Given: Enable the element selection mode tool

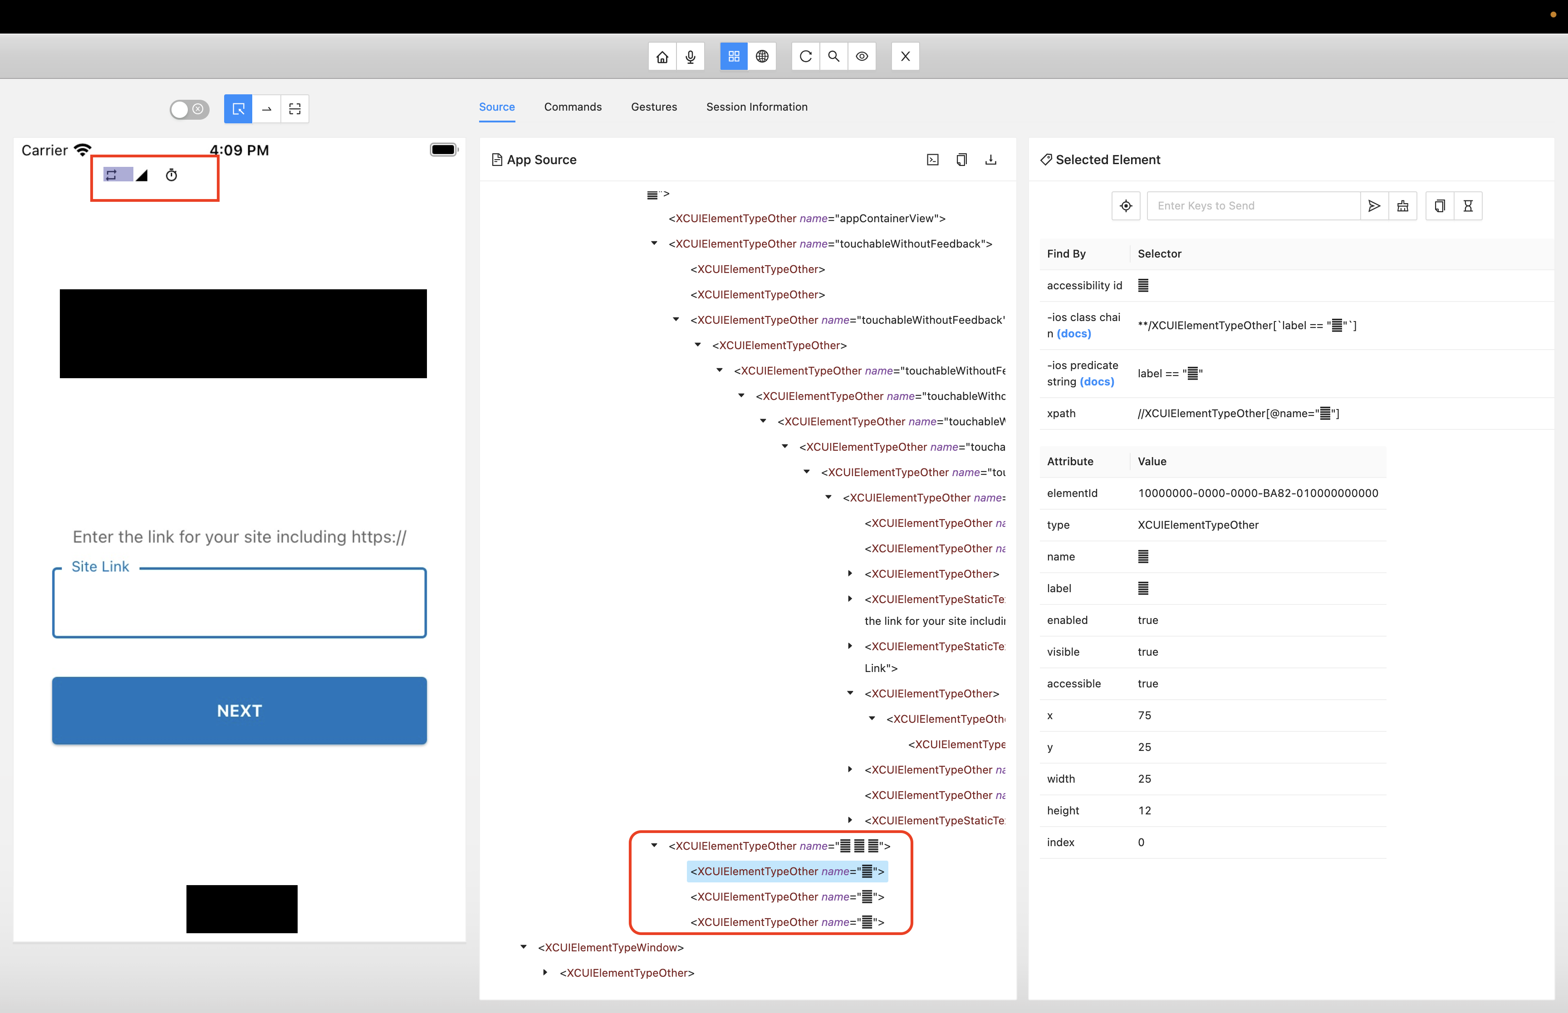Looking at the screenshot, I should tap(238, 108).
